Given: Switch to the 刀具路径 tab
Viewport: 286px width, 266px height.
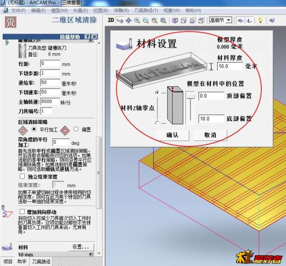Looking at the screenshot, I should click(x=41, y=262).
